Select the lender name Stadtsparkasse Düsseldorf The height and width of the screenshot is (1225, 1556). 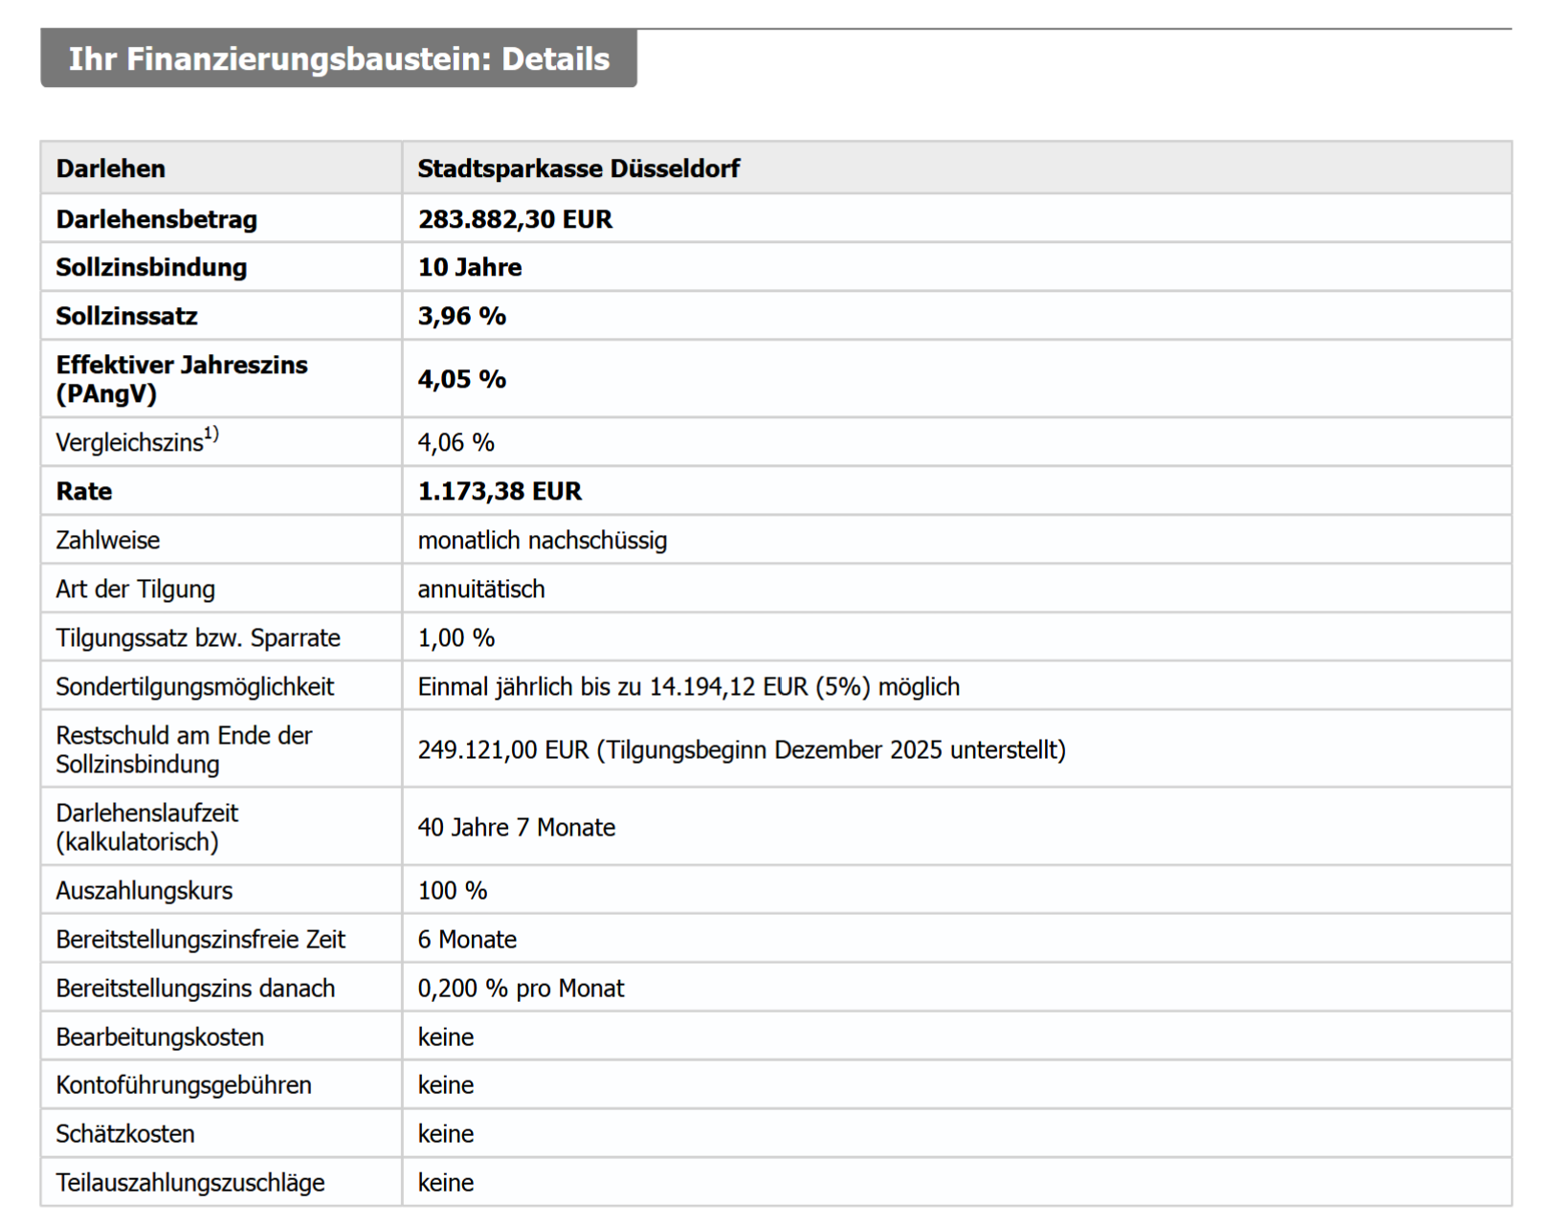pos(578,169)
